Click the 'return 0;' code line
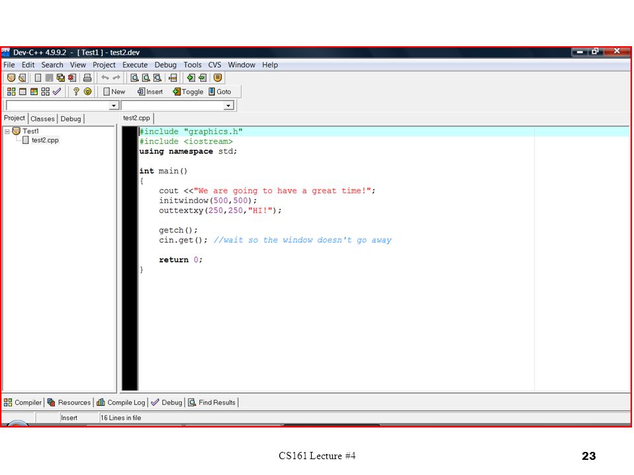The image size is (634, 475). pos(180,260)
